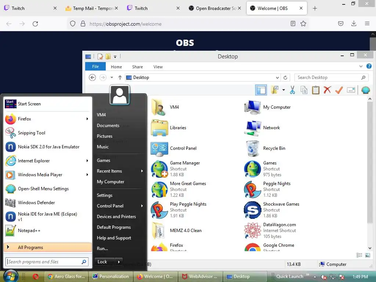Click the user account picture
Image resolution: width=376 pixels, height=282 pixels.
pos(119,95)
